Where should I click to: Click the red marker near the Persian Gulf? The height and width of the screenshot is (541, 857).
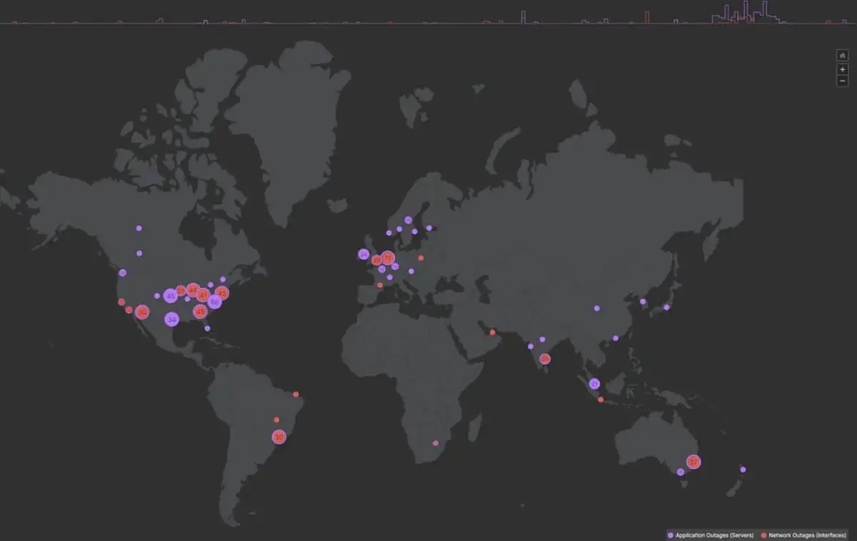coord(492,332)
